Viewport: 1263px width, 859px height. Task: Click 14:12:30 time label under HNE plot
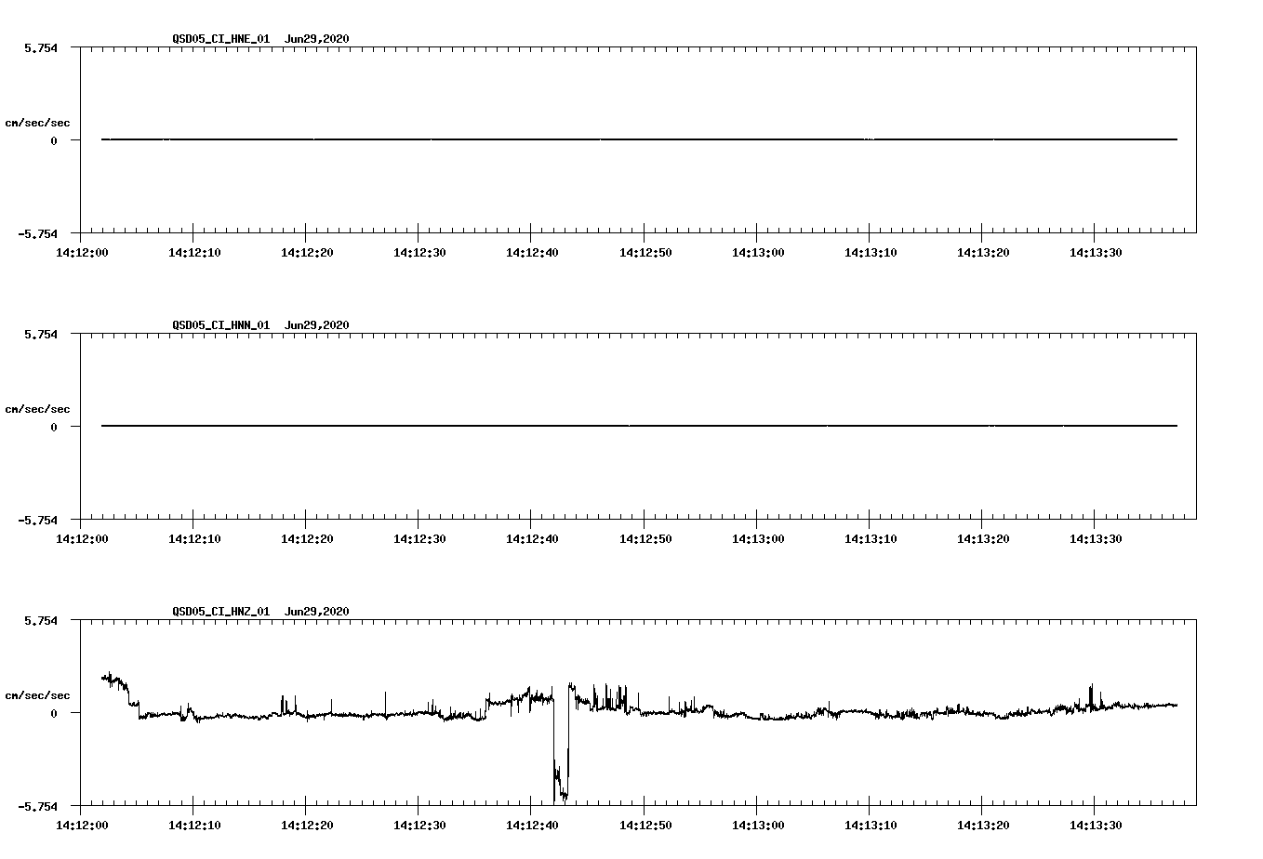click(x=419, y=252)
